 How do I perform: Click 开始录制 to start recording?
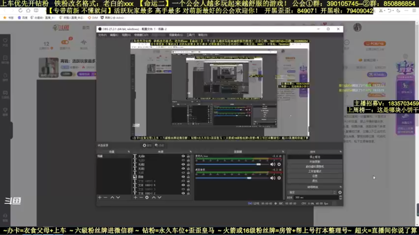tap(315, 162)
